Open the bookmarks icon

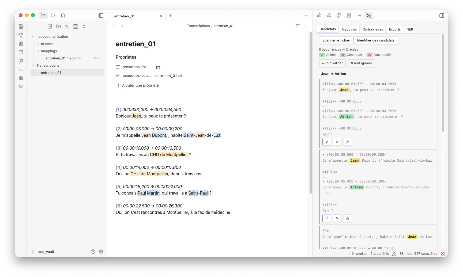[63, 16]
